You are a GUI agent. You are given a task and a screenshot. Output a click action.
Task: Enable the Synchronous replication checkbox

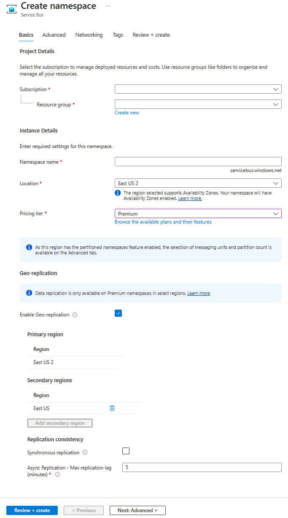coord(126,451)
